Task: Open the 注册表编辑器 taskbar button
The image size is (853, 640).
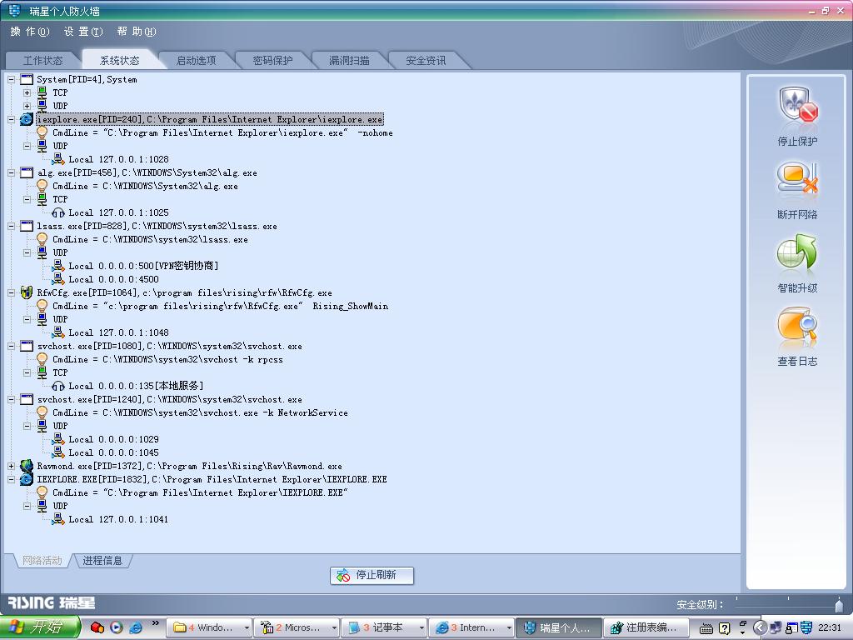Action: 646,628
